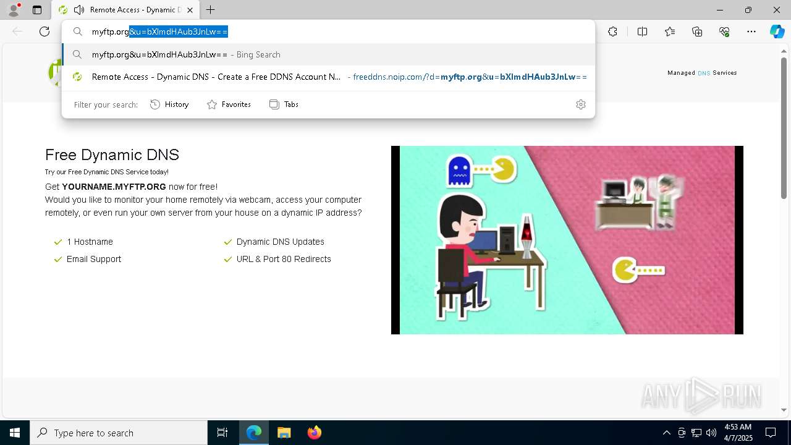791x445 pixels.
Task: Click the network tray icon
Action: [x=696, y=433]
